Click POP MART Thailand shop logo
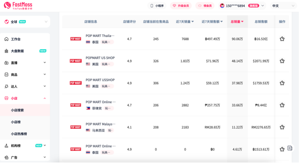Viewport: 300px width, 163px height. pos(76,39)
